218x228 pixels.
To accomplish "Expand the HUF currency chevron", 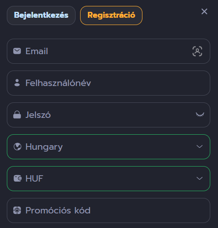I will pos(199,178).
